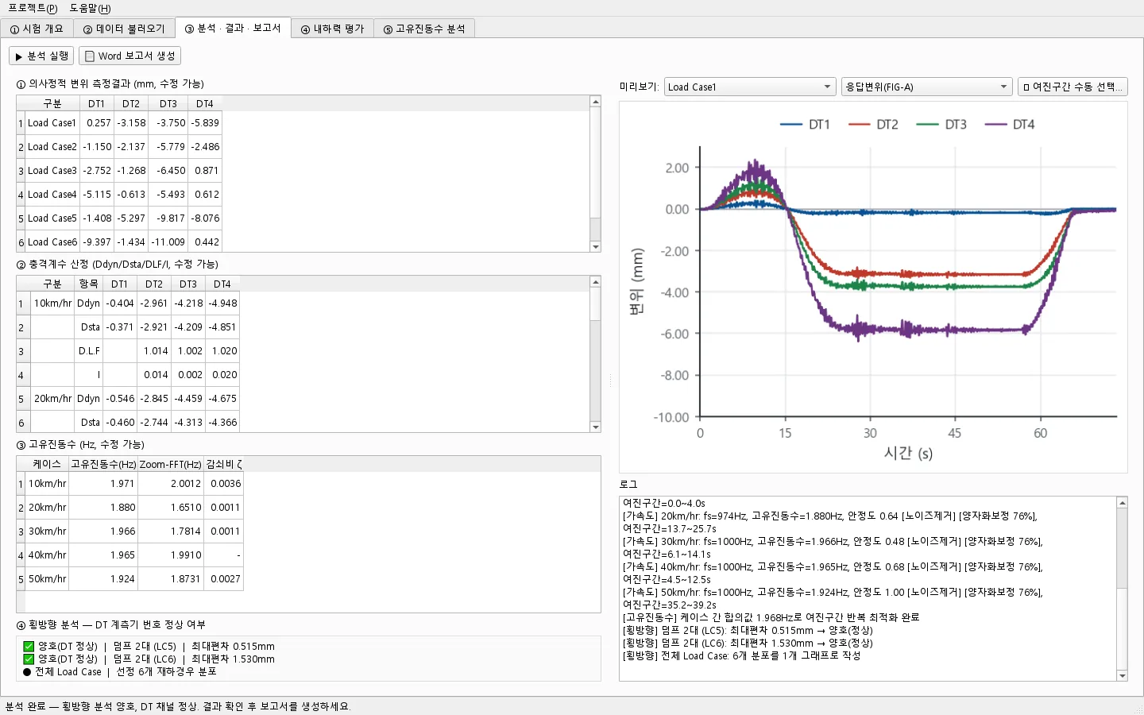Click up arrow of log scrollbar
This screenshot has height=715, width=1144.
point(1123,503)
